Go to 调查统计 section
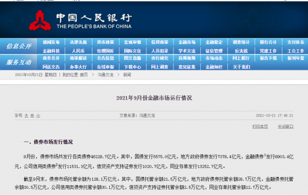This screenshot has height=195, width=308. click(241, 42)
